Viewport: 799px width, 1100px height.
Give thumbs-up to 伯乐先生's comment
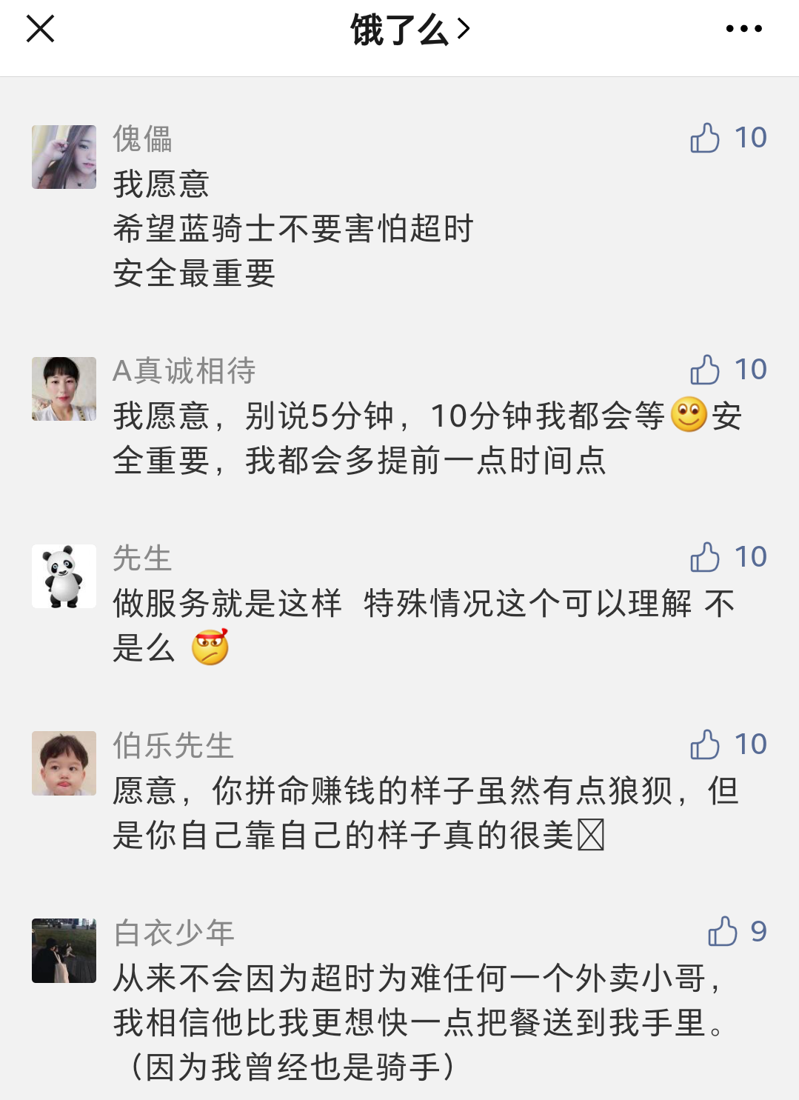click(704, 744)
